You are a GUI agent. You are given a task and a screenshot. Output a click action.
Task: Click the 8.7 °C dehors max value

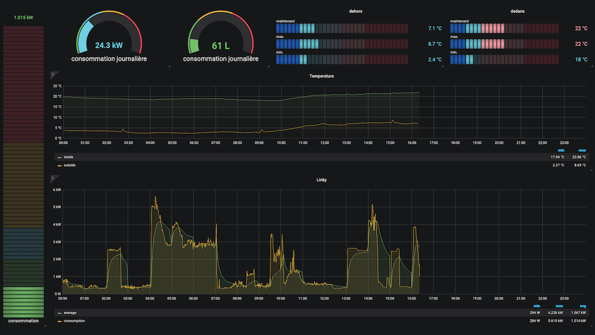pyautogui.click(x=435, y=44)
